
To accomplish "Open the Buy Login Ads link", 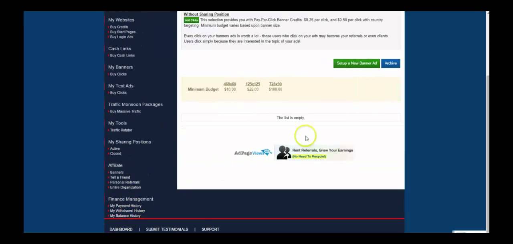I will (121, 37).
